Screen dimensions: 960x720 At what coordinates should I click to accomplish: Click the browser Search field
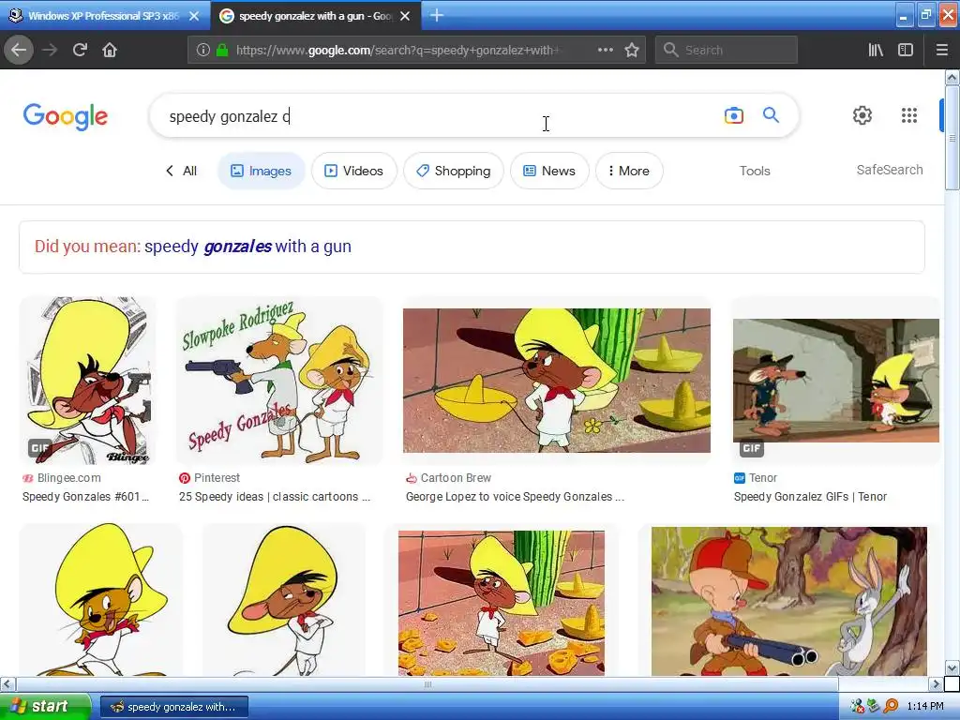click(x=727, y=50)
